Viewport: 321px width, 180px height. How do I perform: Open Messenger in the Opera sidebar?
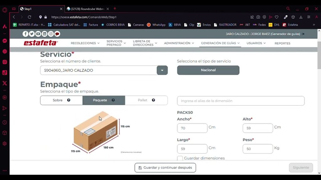5,41
